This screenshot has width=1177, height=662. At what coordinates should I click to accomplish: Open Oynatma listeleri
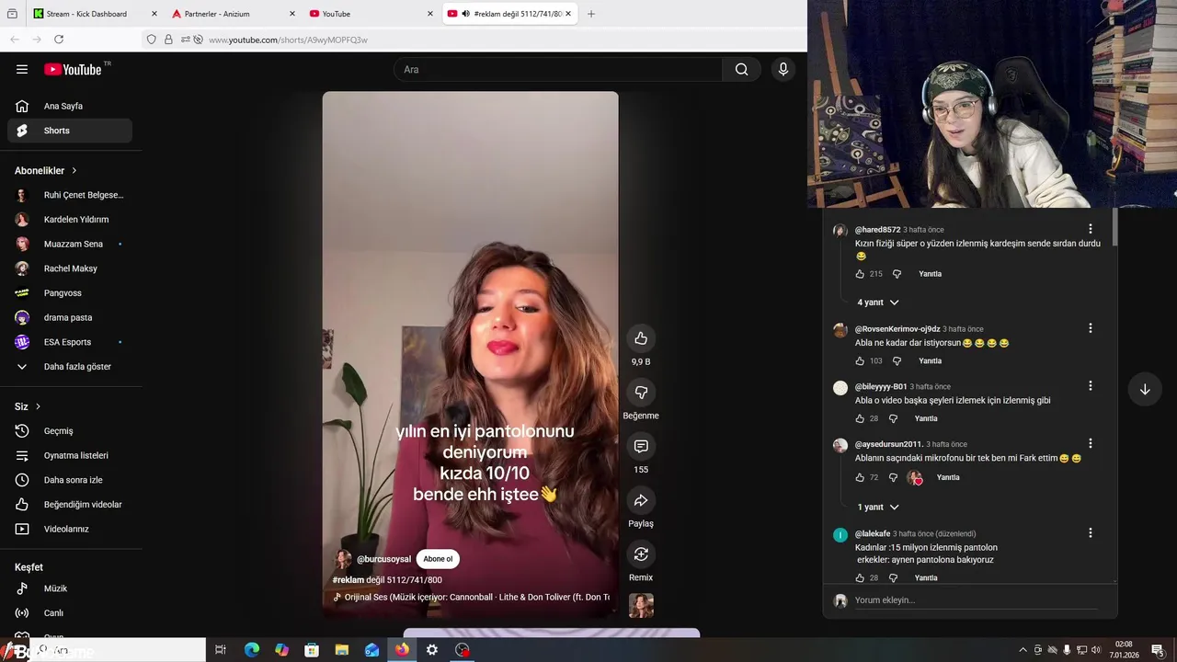pyautogui.click(x=70, y=455)
